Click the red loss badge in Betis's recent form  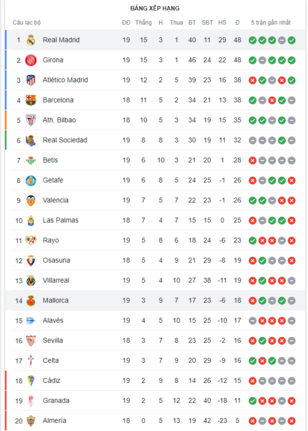pos(252,160)
